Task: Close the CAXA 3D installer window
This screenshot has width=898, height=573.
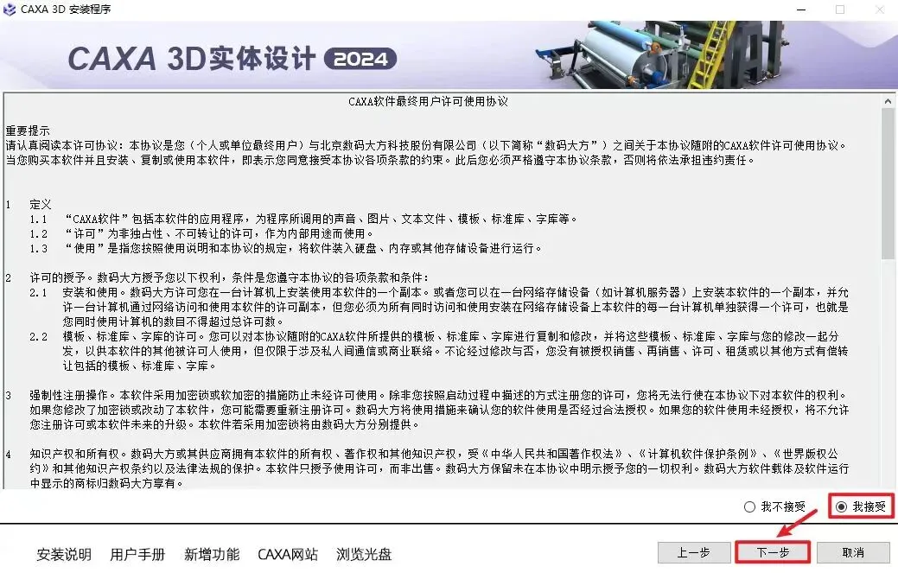Action: coord(880,10)
